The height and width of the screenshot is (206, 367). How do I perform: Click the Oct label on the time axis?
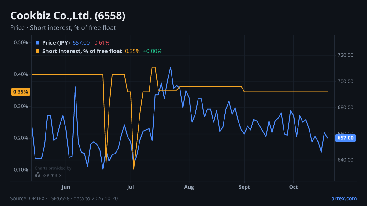click(294, 187)
